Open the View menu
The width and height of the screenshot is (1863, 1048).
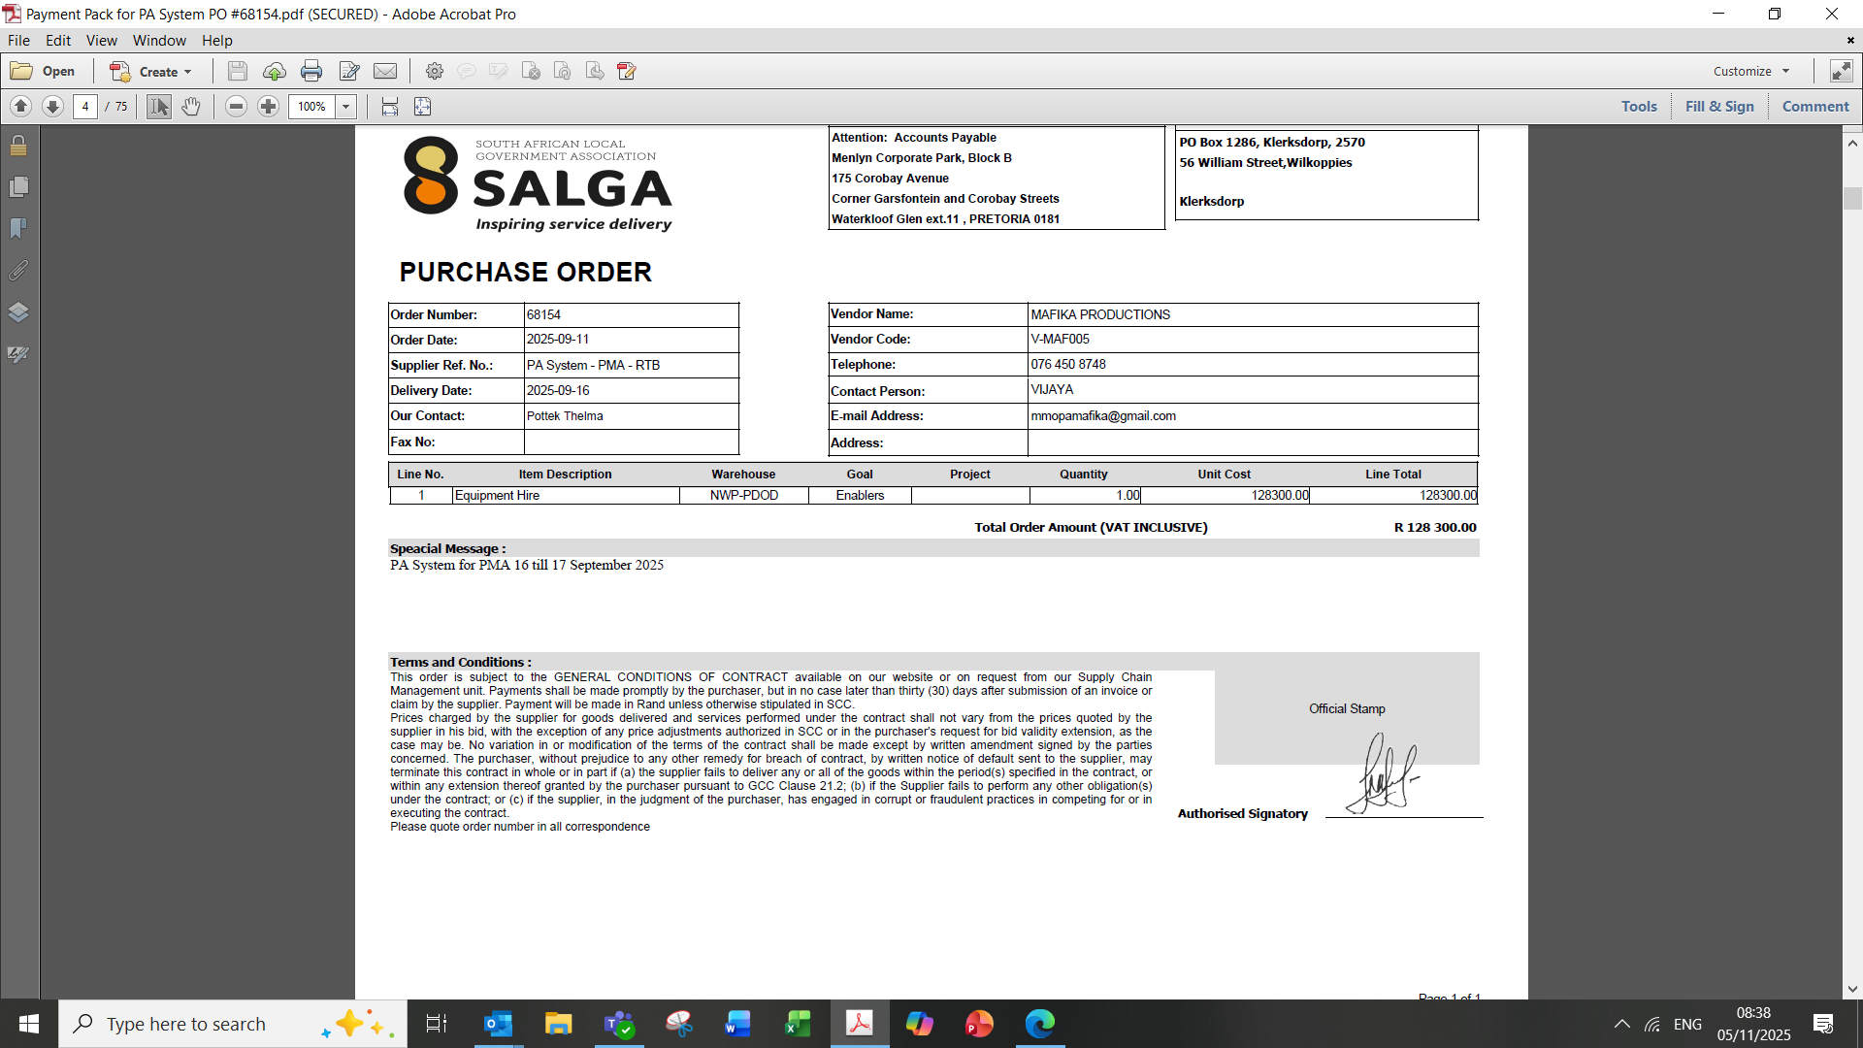coord(101,41)
